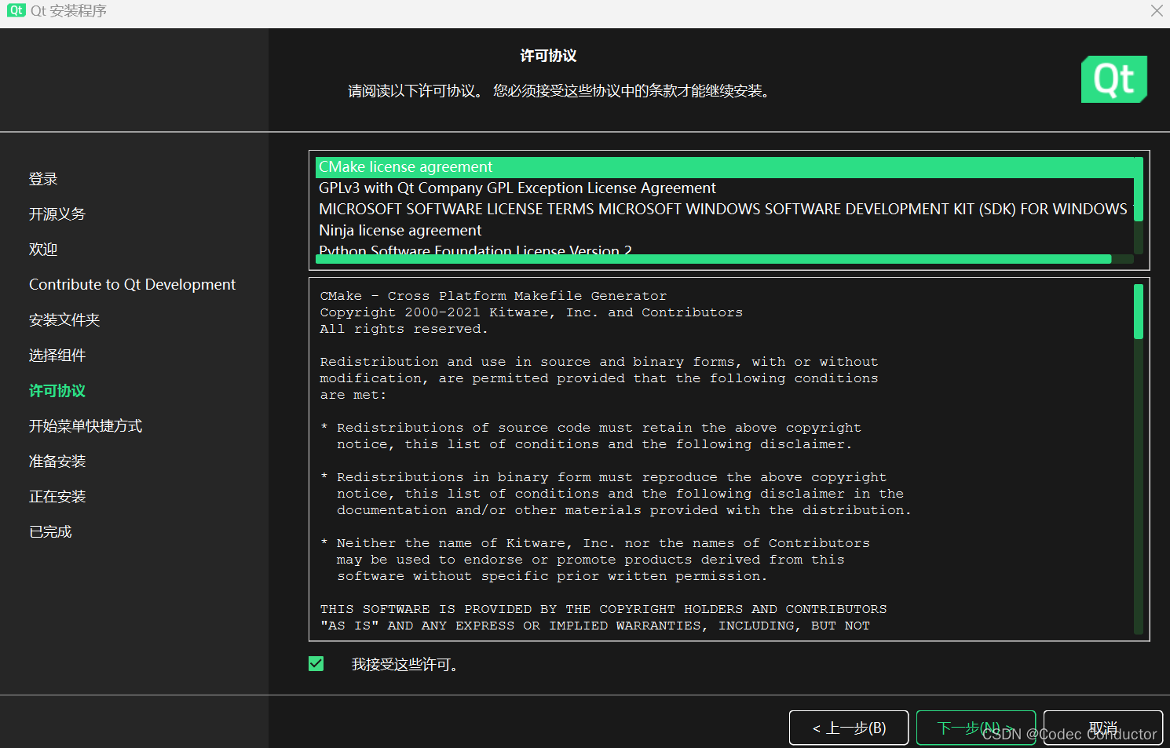
Task: Click the 上一步(B) back button
Action: [849, 728]
